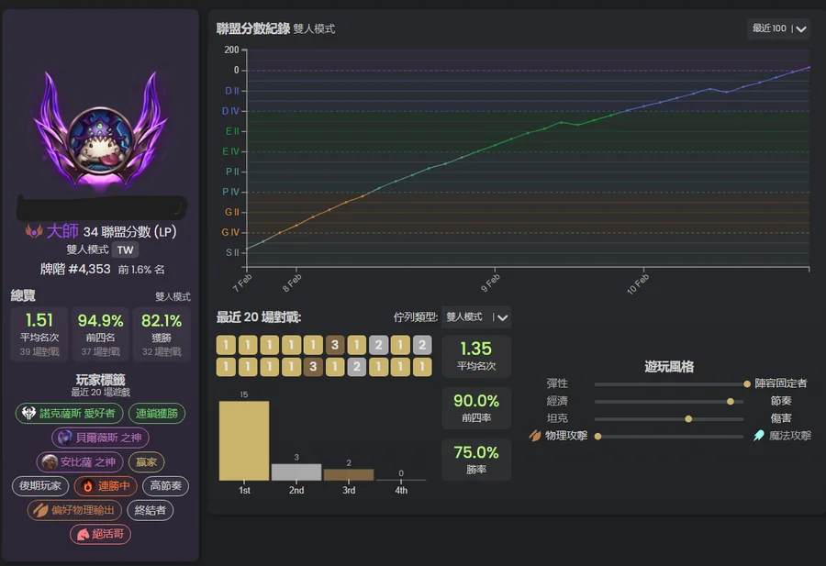826x566 pixels.
Task: Click the 彈性 playstyle slider handle
Action: [746, 383]
